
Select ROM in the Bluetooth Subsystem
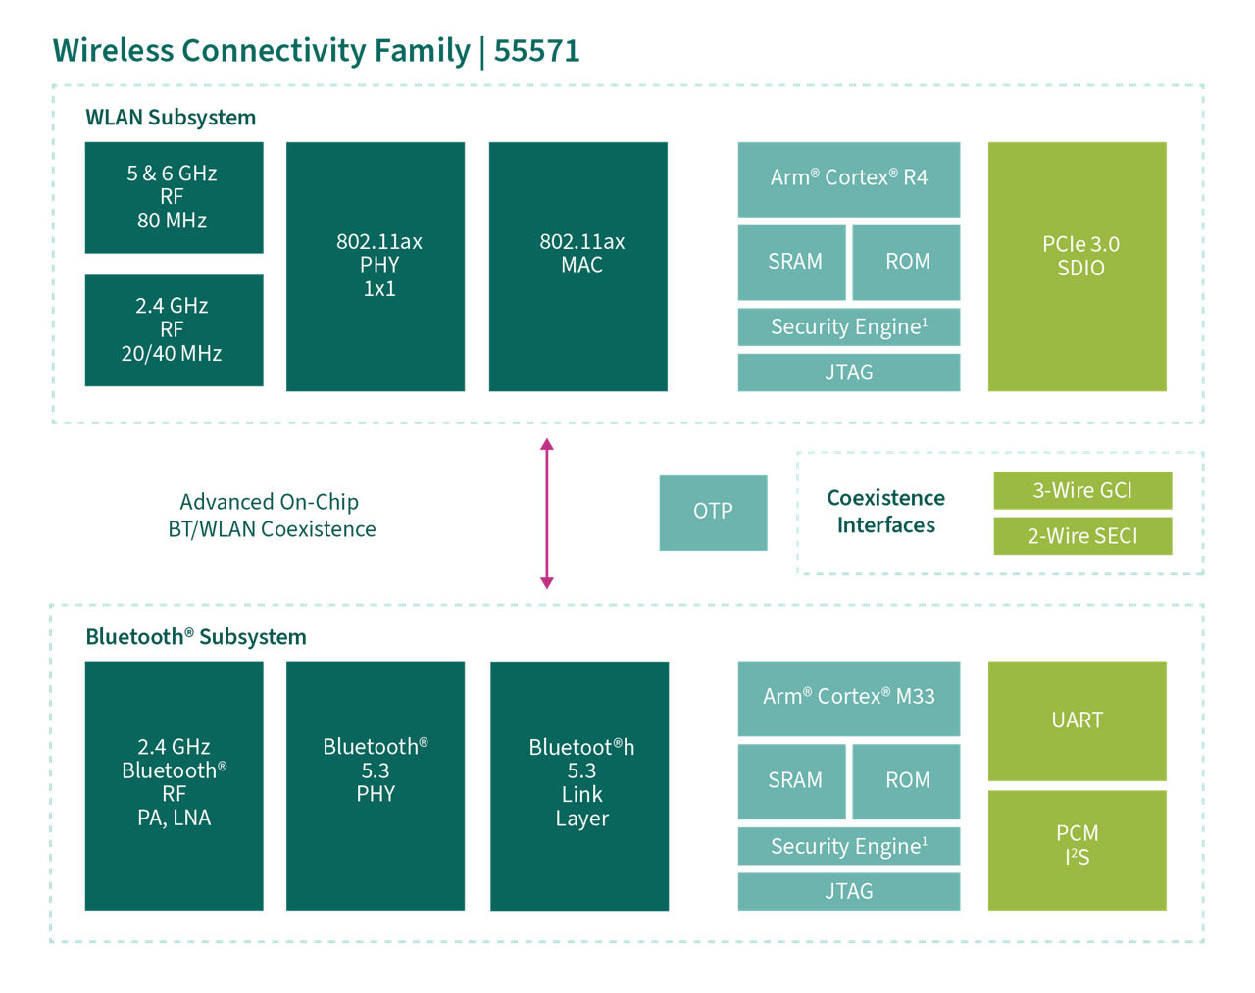[x=906, y=782]
